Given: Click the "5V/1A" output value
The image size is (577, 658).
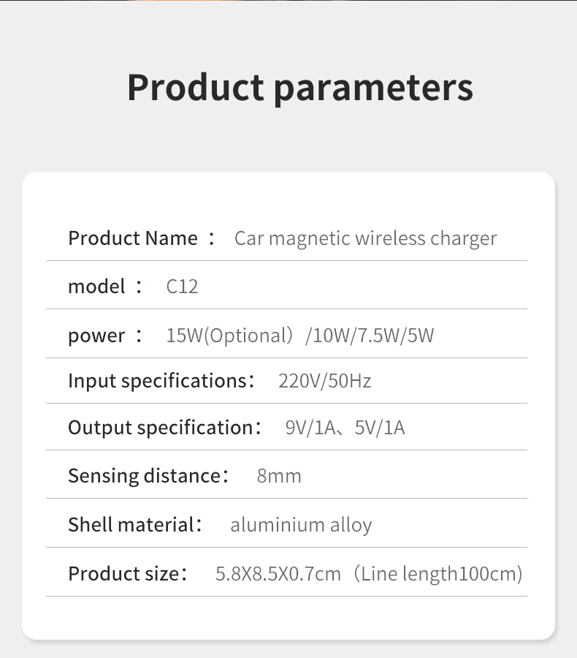Looking at the screenshot, I should pyautogui.click(x=380, y=428).
